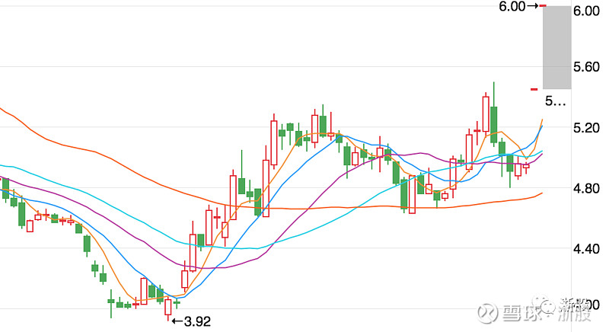
Task: Click the 3.92 low price label
Action: point(196,321)
